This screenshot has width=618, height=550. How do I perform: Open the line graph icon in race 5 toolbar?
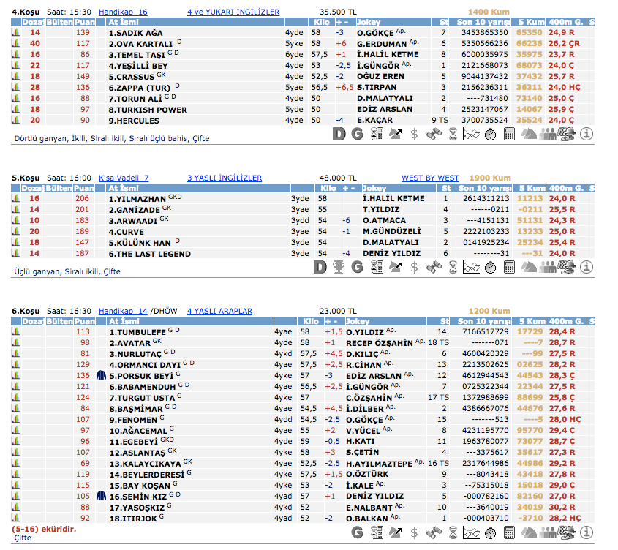tap(472, 266)
